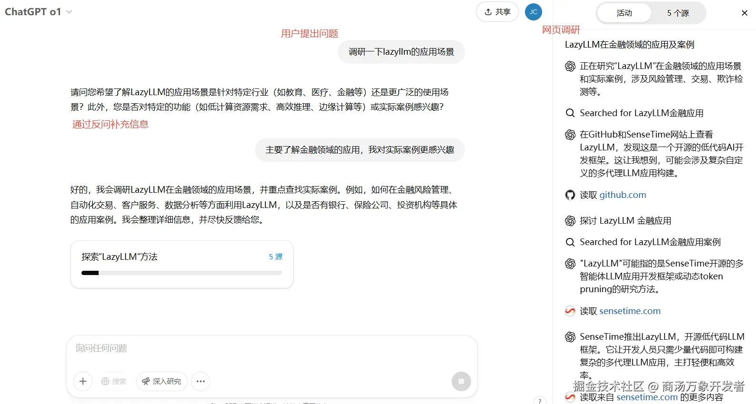
Task: Click the research progress bar
Action: point(181,273)
